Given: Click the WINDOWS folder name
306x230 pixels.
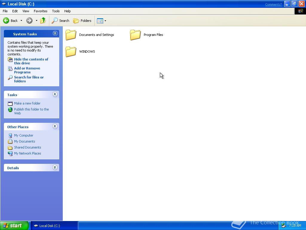Looking at the screenshot, I should (87, 52).
